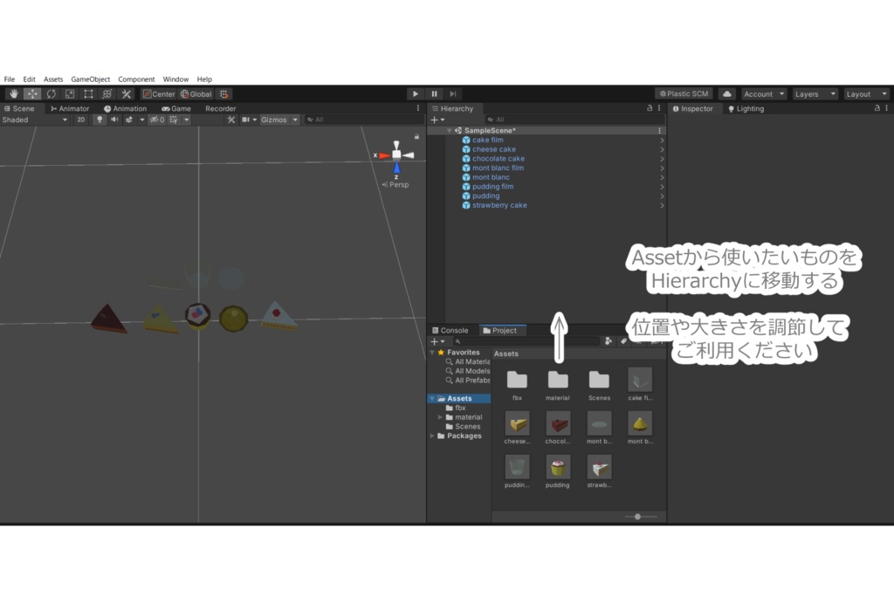This screenshot has height=604, width=894.
Task: Adjust the Project icon size slider
Action: click(637, 517)
